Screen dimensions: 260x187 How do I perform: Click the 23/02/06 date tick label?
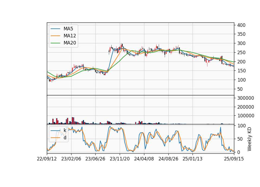pyautogui.click(x=71, y=159)
